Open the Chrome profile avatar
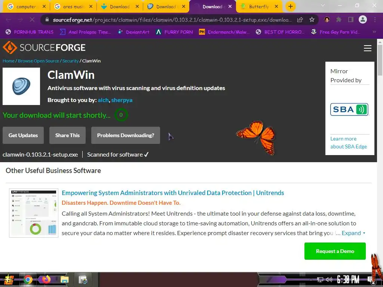Image resolution: width=383 pixels, height=287 pixels. (363, 19)
